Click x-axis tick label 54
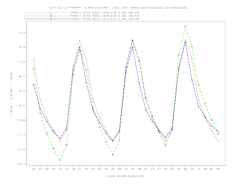Image resolution: width=238 pixels, height=184 pixels. [x=152, y=169]
